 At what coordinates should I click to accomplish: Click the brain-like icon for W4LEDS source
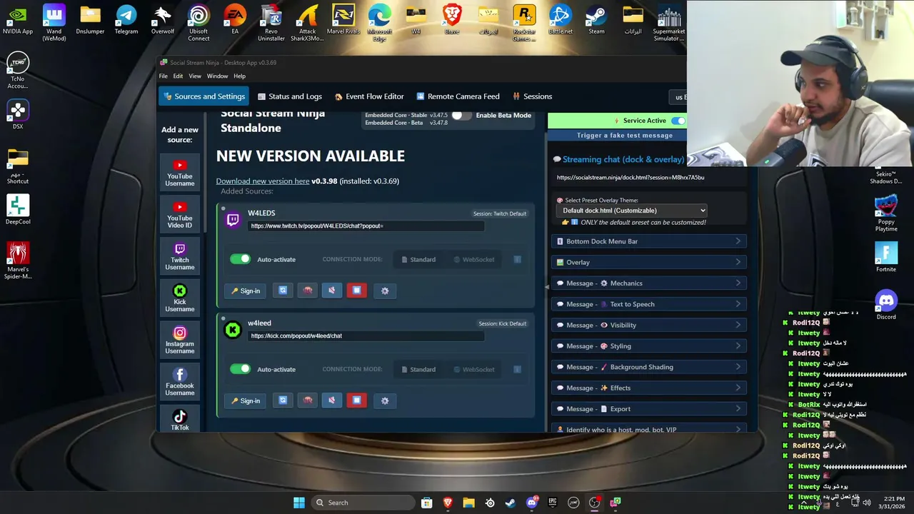[x=307, y=291]
